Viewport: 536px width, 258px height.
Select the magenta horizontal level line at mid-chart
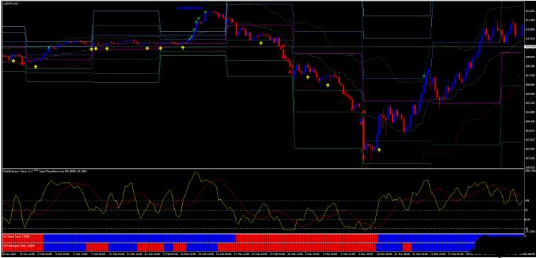click(329, 54)
